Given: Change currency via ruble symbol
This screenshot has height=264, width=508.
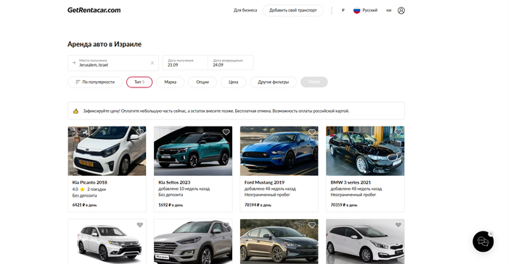Looking at the screenshot, I should pos(343,10).
